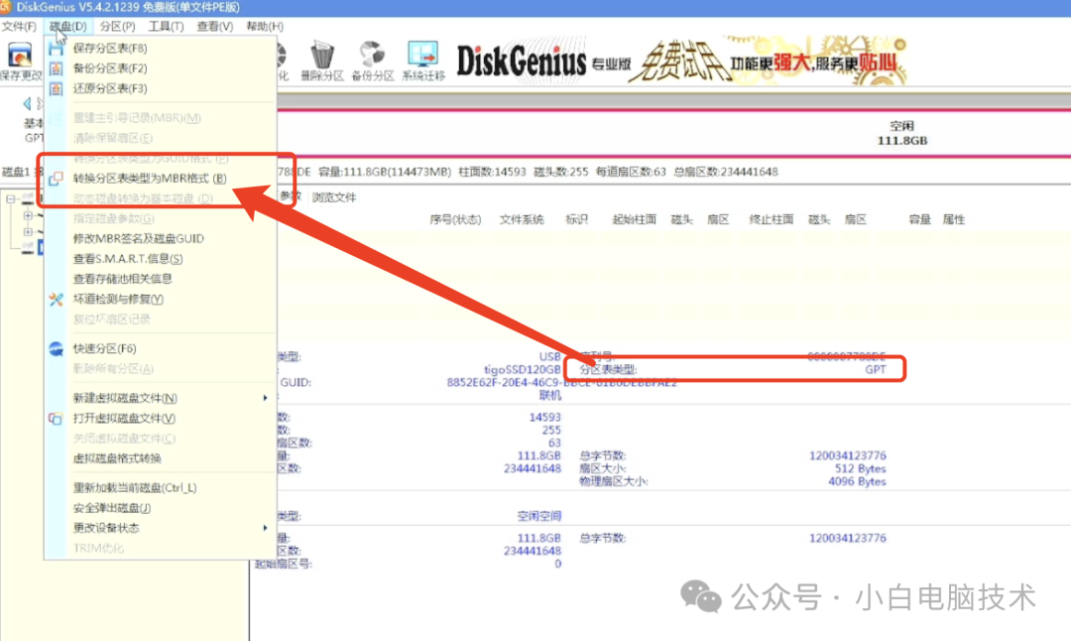
Task: Select 查看S.M.A.R.T.信息(S) menu entry
Action: (128, 258)
